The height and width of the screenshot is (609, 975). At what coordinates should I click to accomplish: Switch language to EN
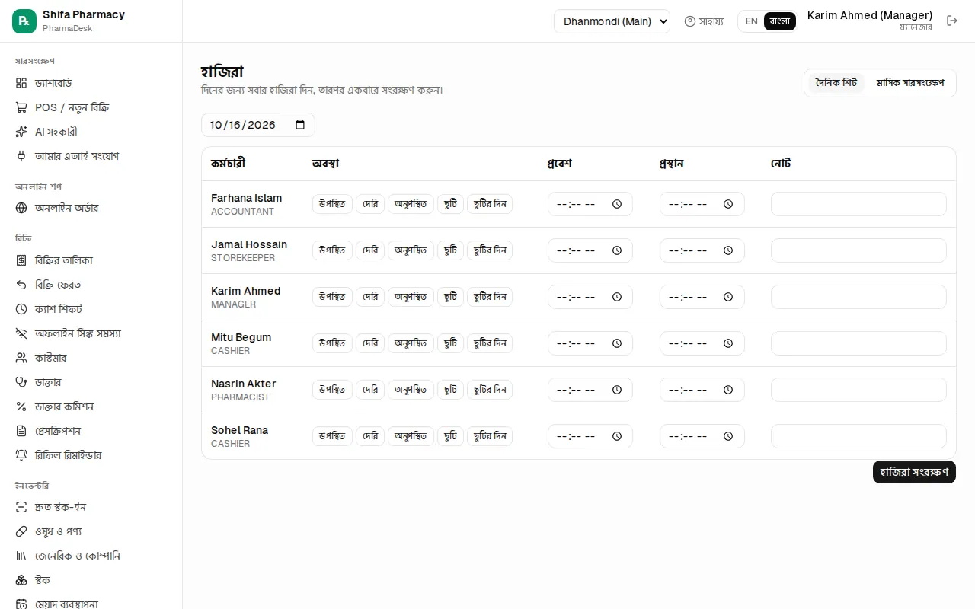click(x=752, y=21)
